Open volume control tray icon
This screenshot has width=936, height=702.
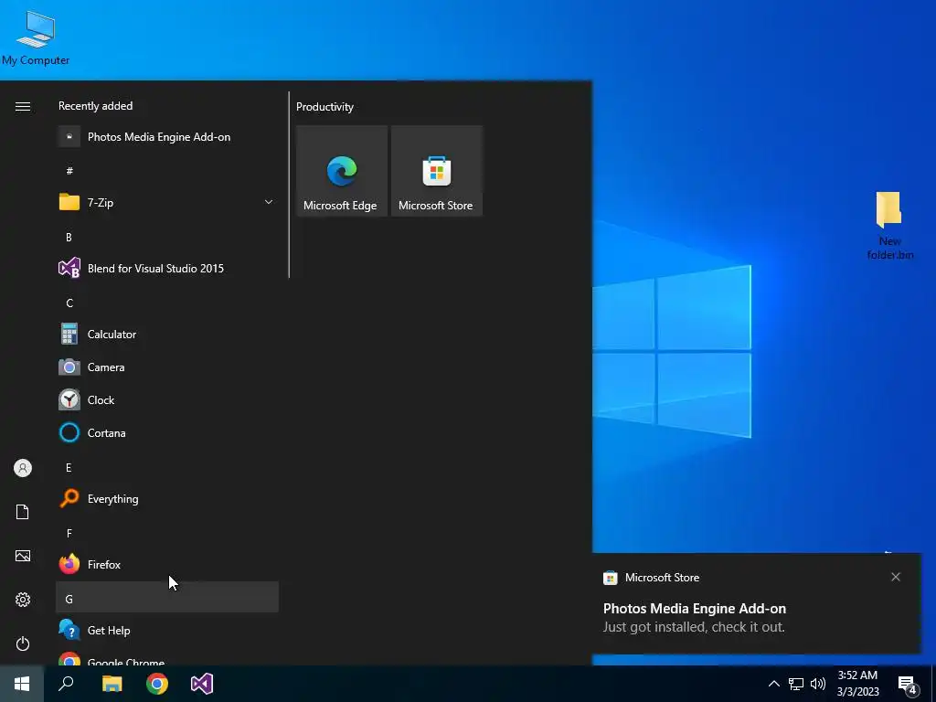(818, 684)
